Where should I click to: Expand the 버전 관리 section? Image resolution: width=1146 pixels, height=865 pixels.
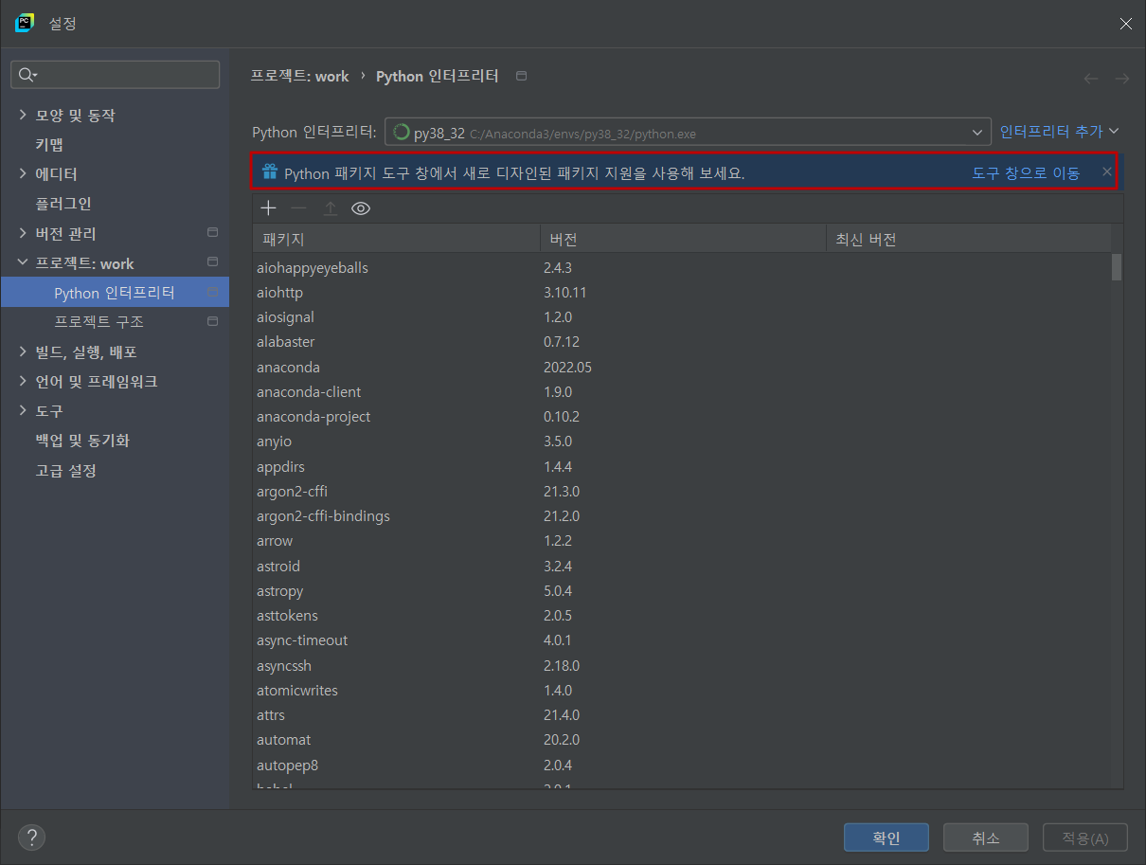23,233
